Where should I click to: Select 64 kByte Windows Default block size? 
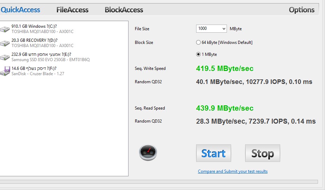tap(199, 42)
